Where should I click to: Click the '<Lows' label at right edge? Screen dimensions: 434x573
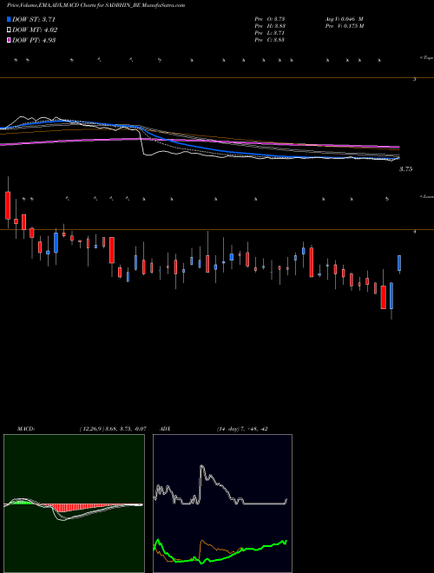tap(426, 196)
